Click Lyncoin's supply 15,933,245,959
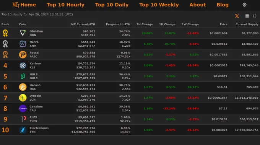 [x=247, y=98]
